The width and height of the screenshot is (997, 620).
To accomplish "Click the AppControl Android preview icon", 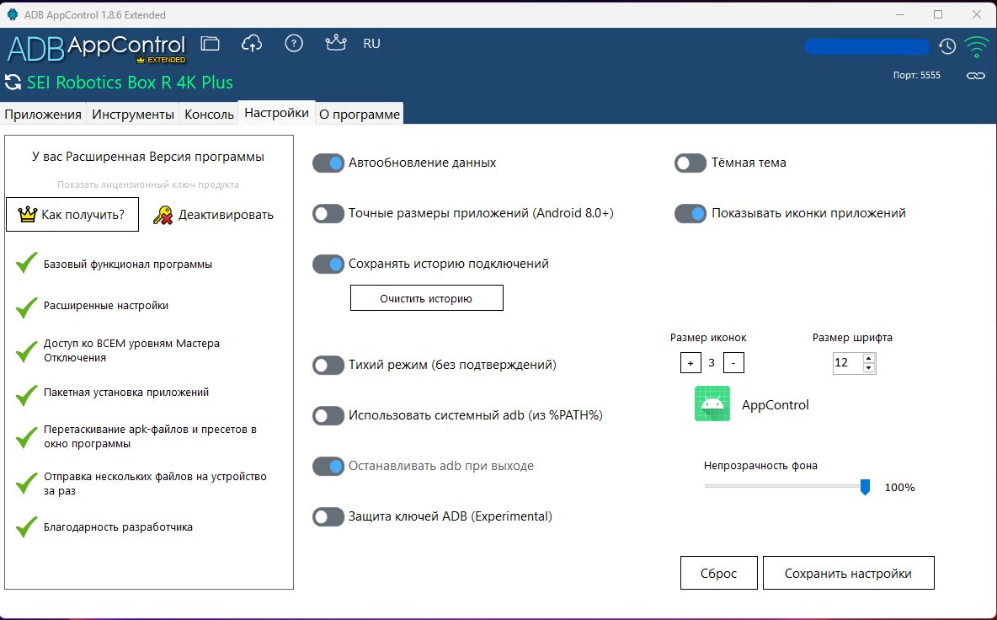I will pyautogui.click(x=712, y=404).
